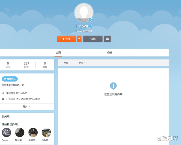This screenshot has height=145, width=181.
Task: Select the 全部 filter
Action: (66, 63)
